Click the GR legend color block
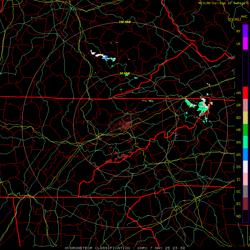This screenshot has height=250, width=250. tap(245, 105)
